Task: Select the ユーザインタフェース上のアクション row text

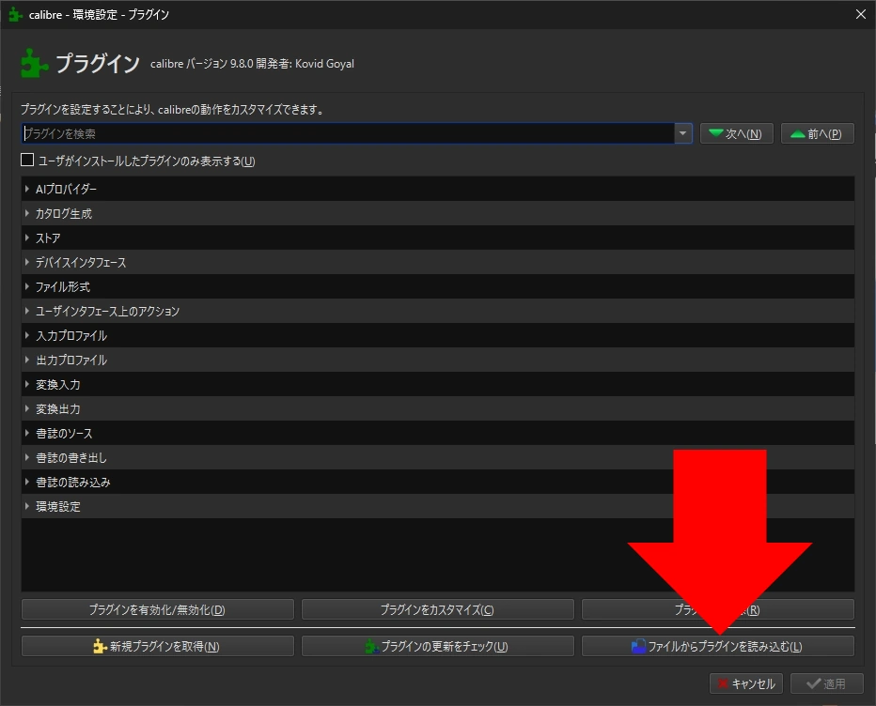Action: click(107, 312)
